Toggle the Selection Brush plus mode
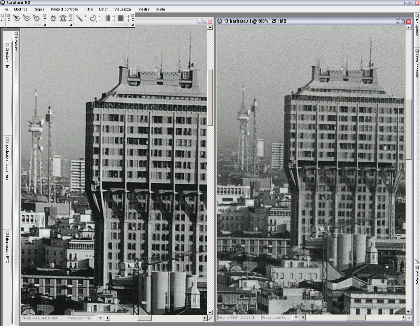This screenshot has width=420, height=326. click(x=86, y=16)
